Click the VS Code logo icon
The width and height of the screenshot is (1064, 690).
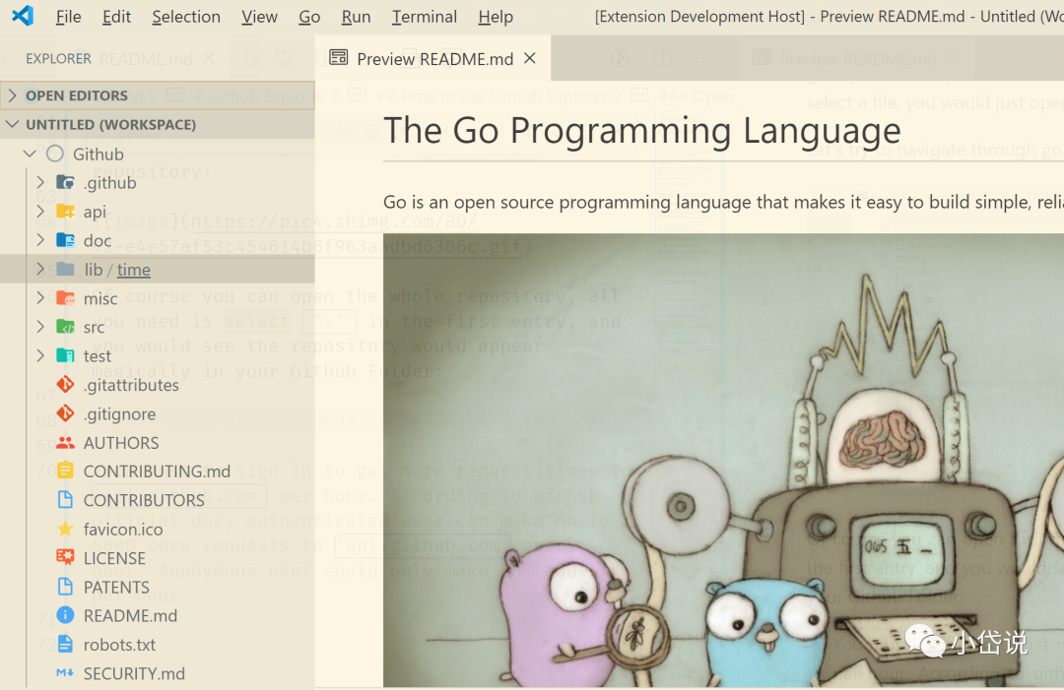23,16
